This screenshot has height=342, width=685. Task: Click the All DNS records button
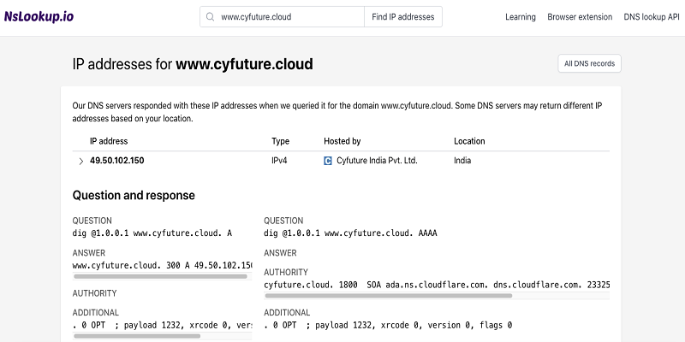point(587,64)
